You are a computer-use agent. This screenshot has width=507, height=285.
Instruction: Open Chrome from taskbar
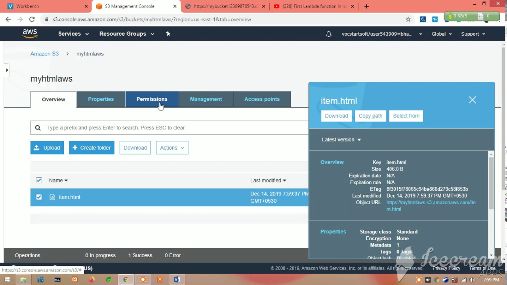coord(126,279)
